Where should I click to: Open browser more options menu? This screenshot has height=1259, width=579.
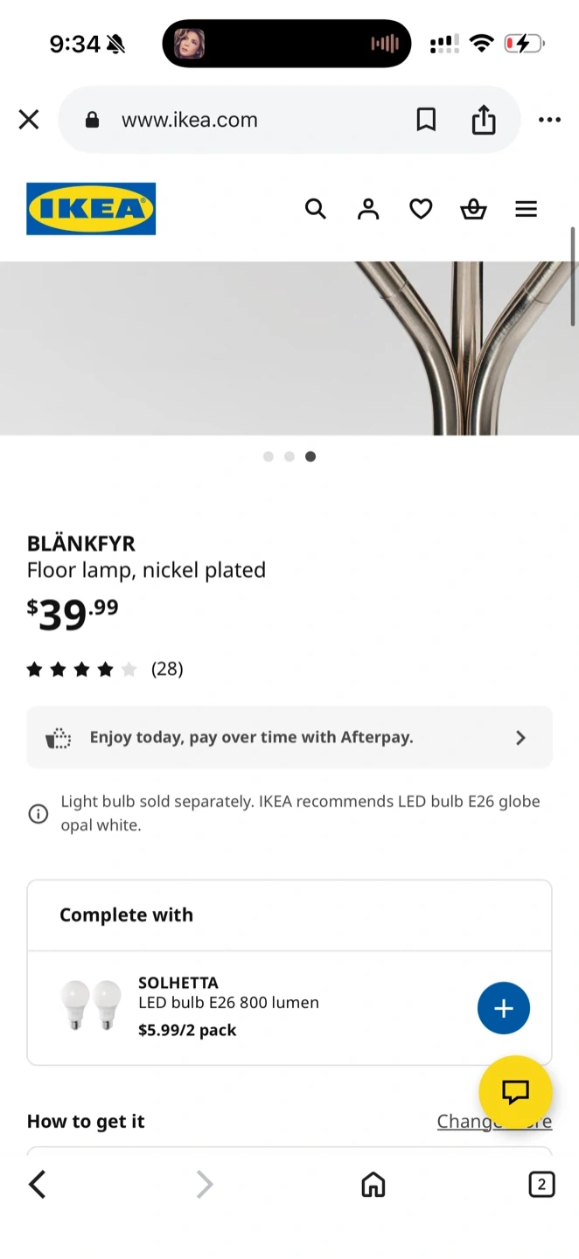pyautogui.click(x=549, y=120)
